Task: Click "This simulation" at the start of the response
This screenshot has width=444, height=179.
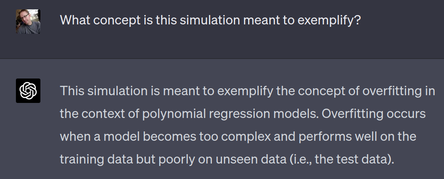Action: coord(100,91)
